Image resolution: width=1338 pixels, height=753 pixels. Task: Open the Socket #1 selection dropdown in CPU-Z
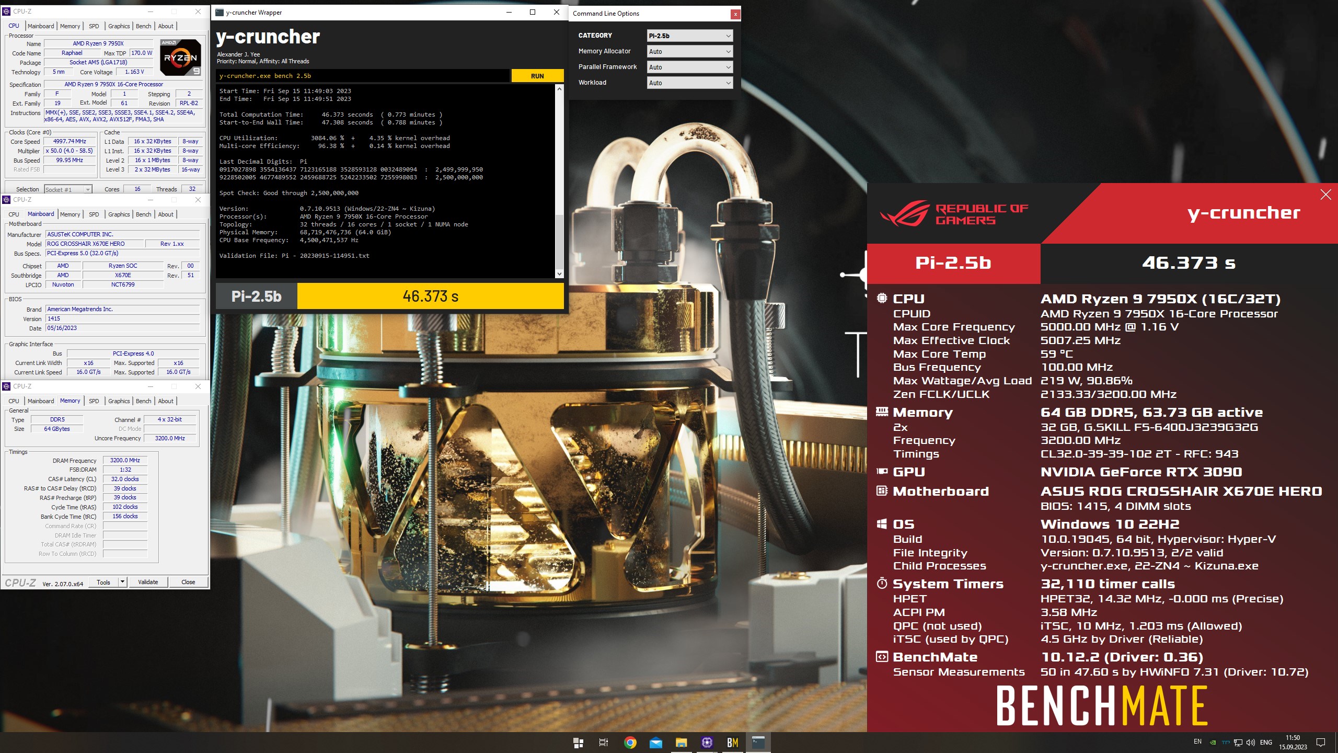[68, 189]
